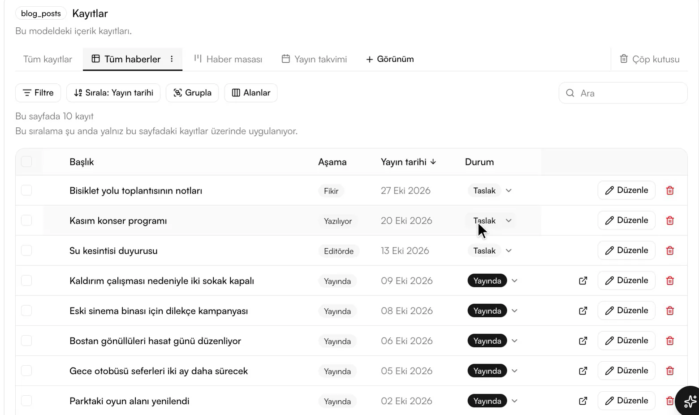Image resolution: width=699 pixels, height=415 pixels.
Task: Focus the Ara search field
Action: pyautogui.click(x=623, y=93)
